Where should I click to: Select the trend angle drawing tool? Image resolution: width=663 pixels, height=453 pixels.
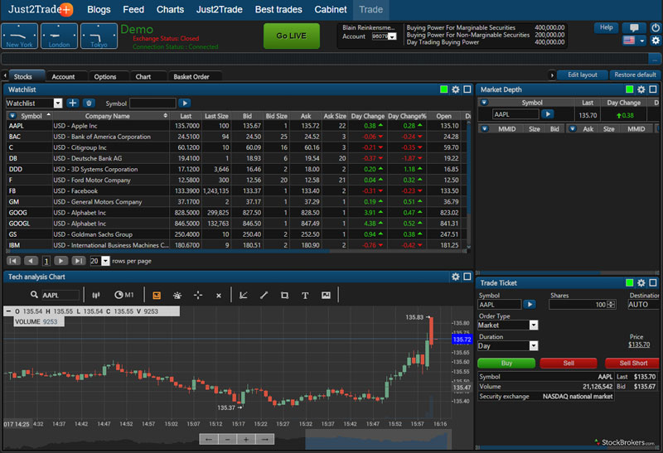(x=244, y=296)
